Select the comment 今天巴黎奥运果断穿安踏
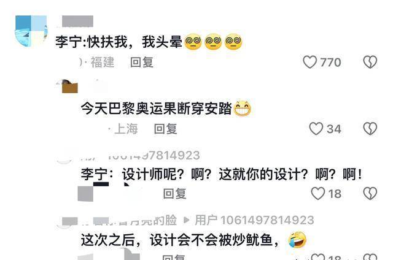This screenshot has height=260, width=393. pos(156,109)
